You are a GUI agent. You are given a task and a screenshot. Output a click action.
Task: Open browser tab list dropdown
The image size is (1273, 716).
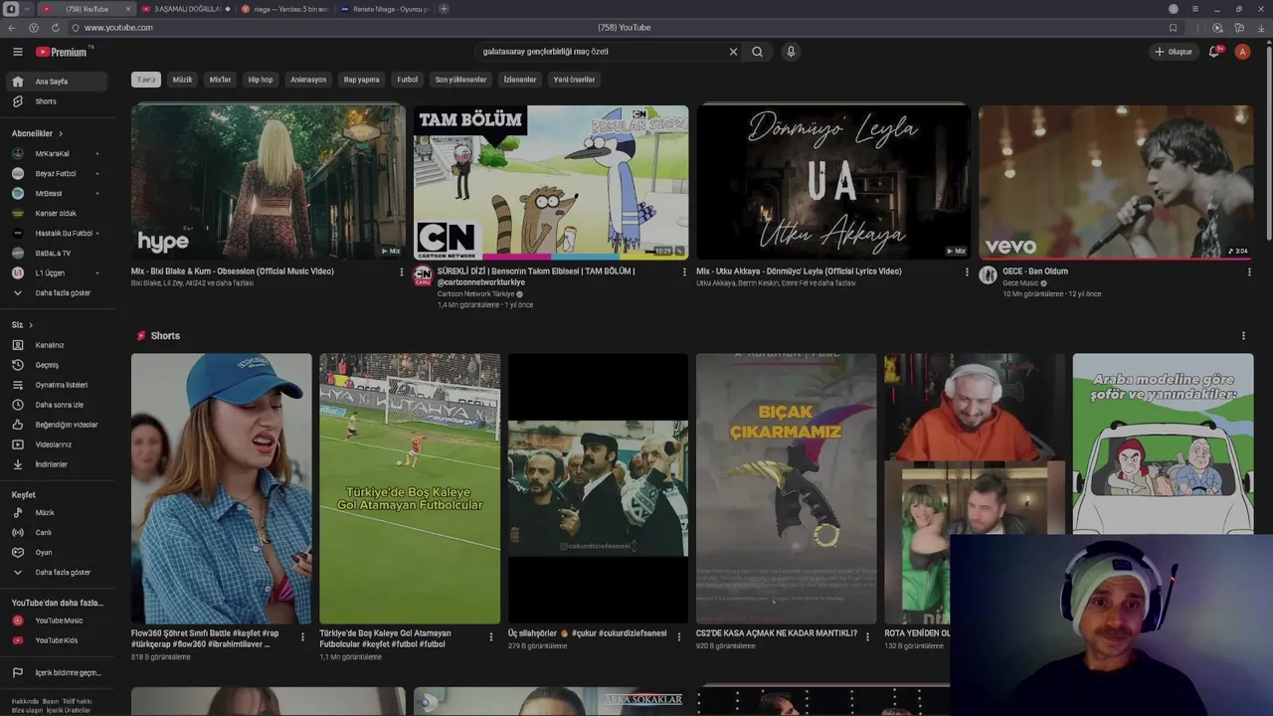tap(27, 9)
